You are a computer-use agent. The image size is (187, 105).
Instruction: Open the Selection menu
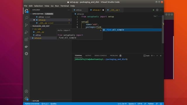tap(38, 6)
